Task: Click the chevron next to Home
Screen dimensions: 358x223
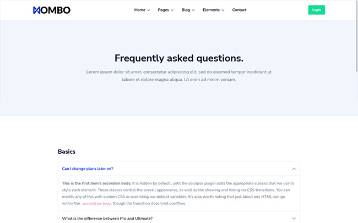Action: click(149, 10)
